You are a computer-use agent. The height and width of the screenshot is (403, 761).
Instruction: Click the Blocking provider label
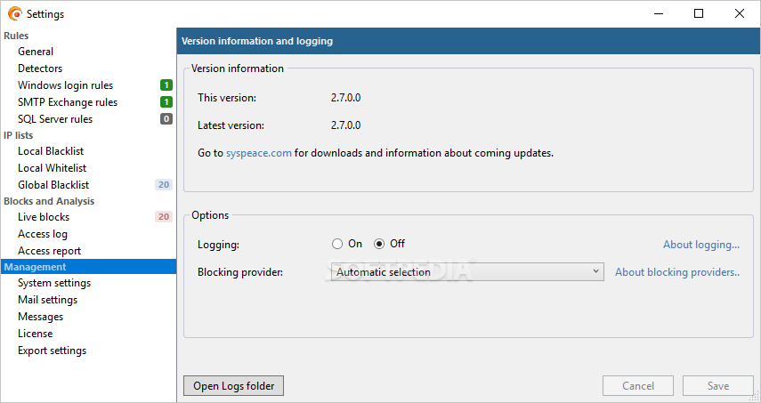(x=239, y=272)
